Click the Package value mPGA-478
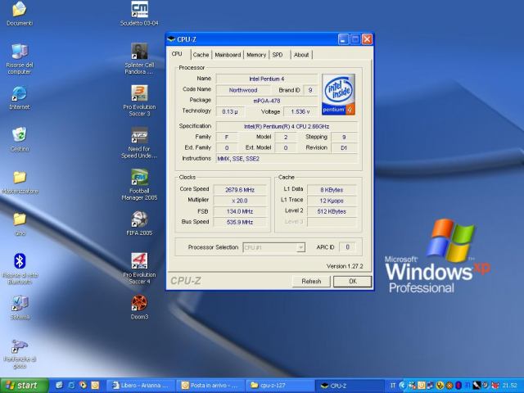Image resolution: width=524 pixels, height=393 pixels. click(x=267, y=101)
